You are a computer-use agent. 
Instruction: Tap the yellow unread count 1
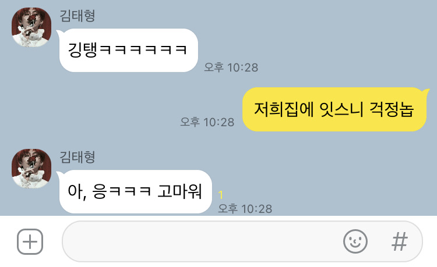[221, 195]
